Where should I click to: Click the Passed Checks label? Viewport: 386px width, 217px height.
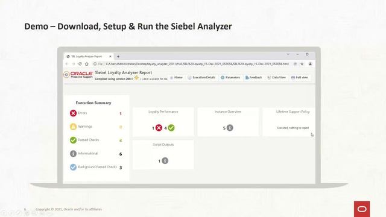(89, 140)
